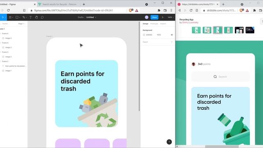Select the Move tool in Figma toolbar
263x148 pixels.
click(2, 17)
